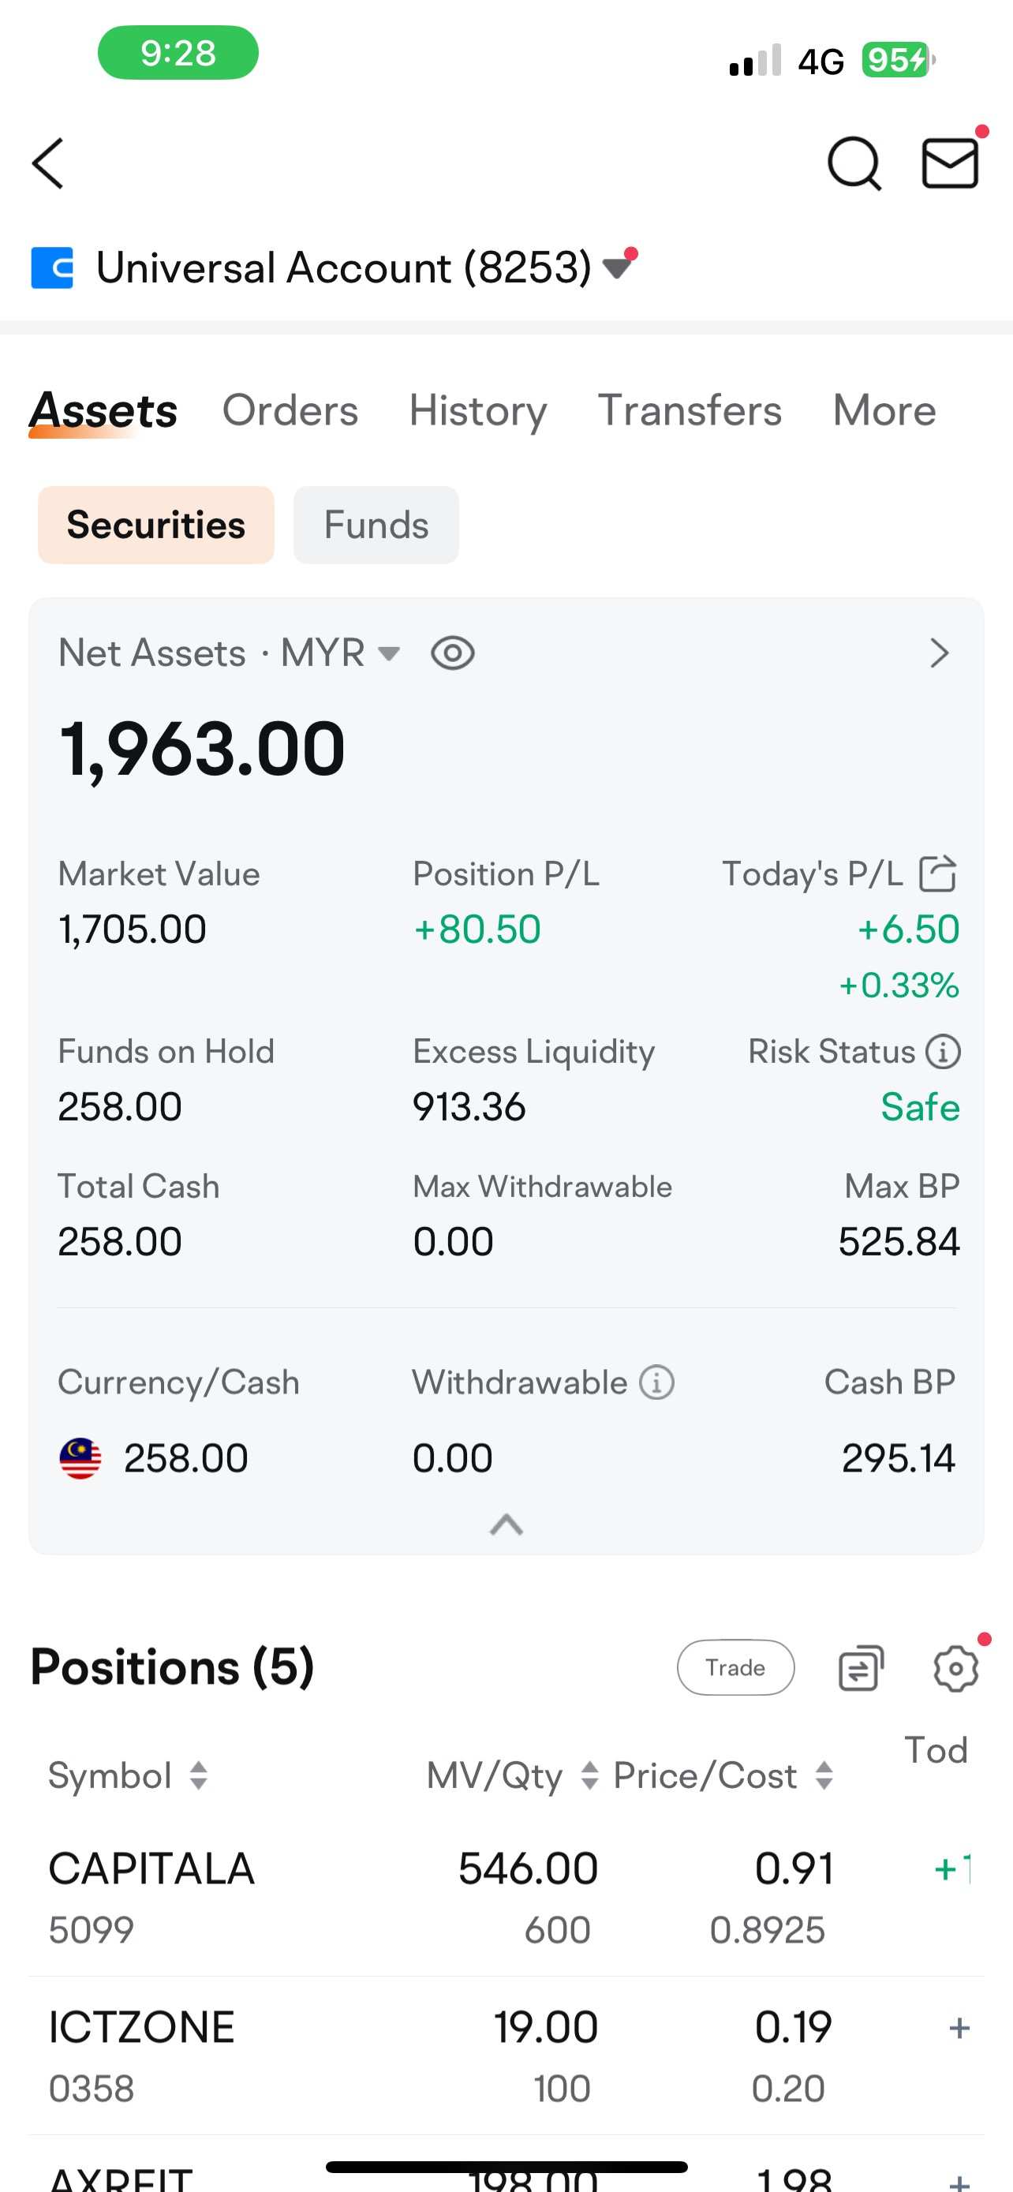Sort positions by Symbol column
This screenshot has width=1013, height=2192.
[x=129, y=1776]
